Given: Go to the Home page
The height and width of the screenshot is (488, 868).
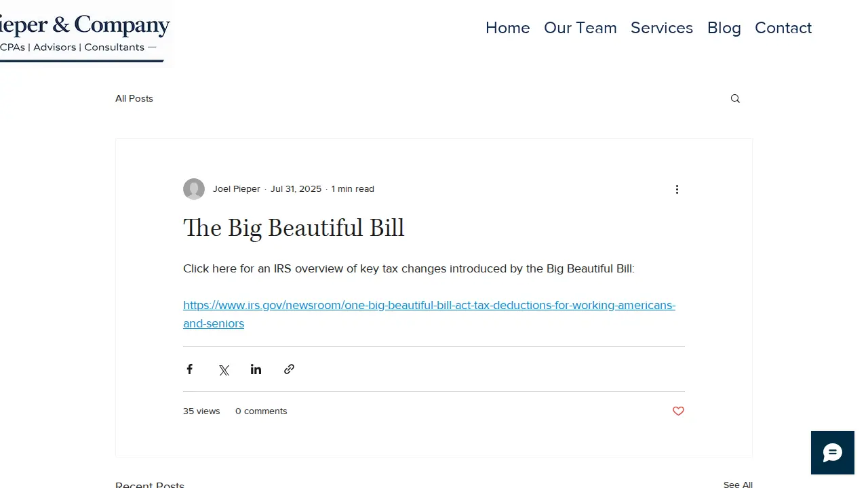Looking at the screenshot, I should tap(508, 28).
